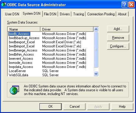This screenshot has width=136, height=113.
Task: Select the System DSN tab
Action: [x=32, y=14]
